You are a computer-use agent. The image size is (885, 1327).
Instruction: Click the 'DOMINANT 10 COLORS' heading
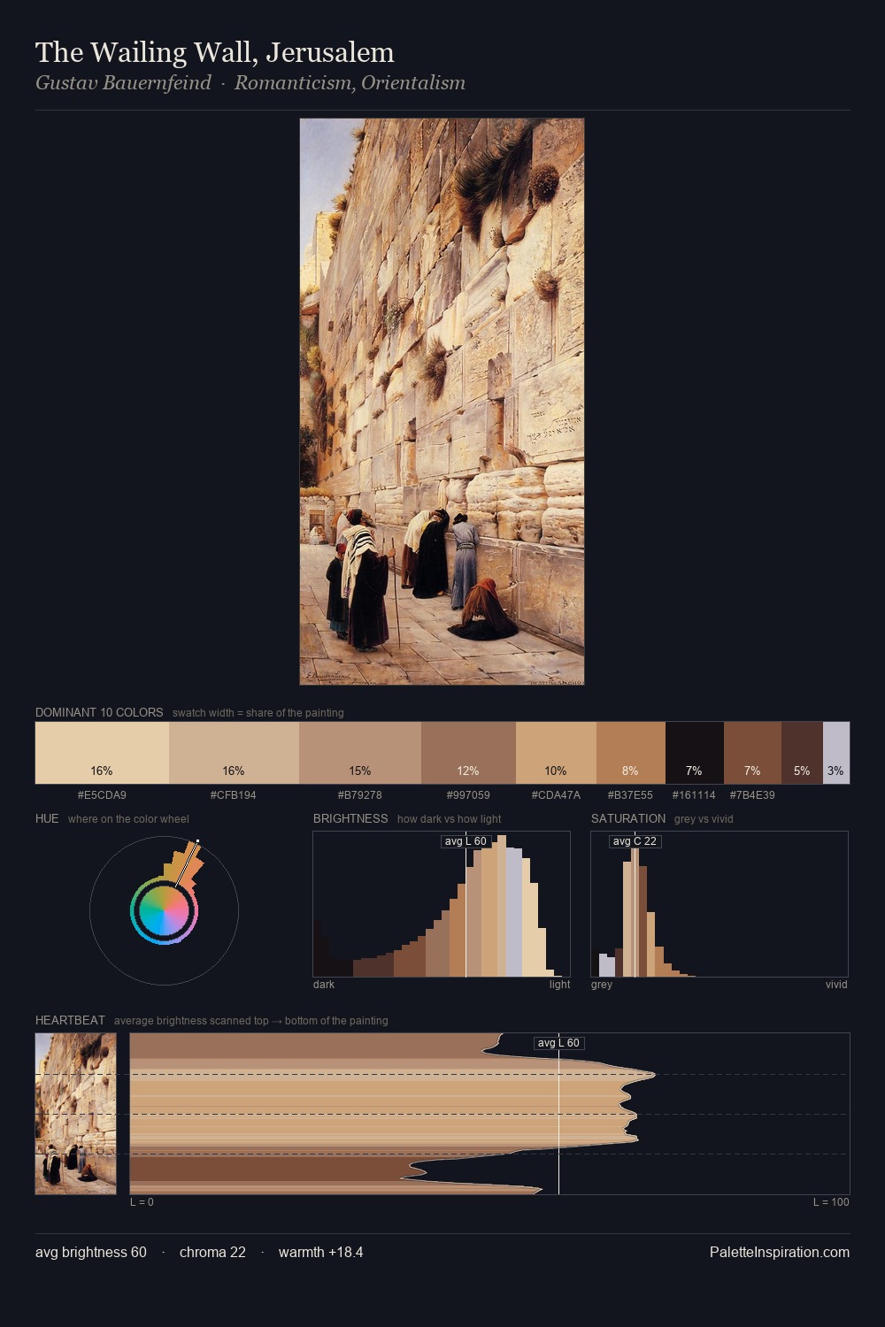pyautogui.click(x=99, y=712)
